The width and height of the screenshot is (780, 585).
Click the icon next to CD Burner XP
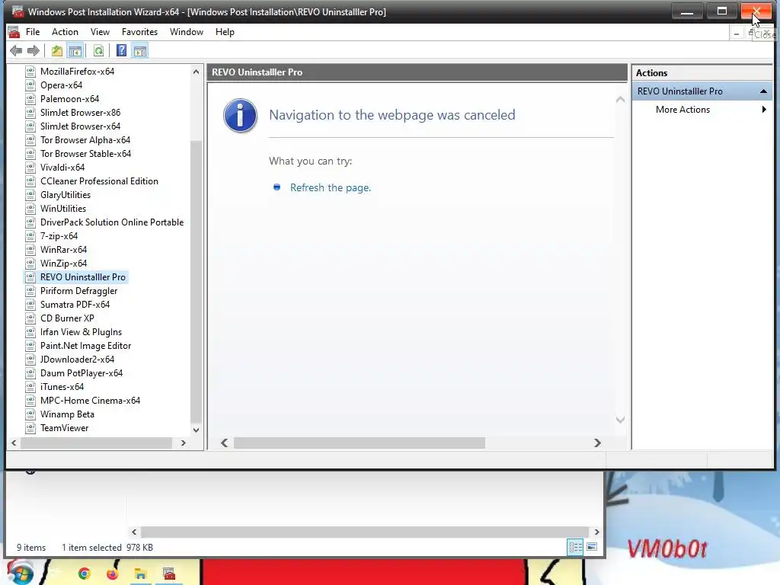tap(30, 318)
